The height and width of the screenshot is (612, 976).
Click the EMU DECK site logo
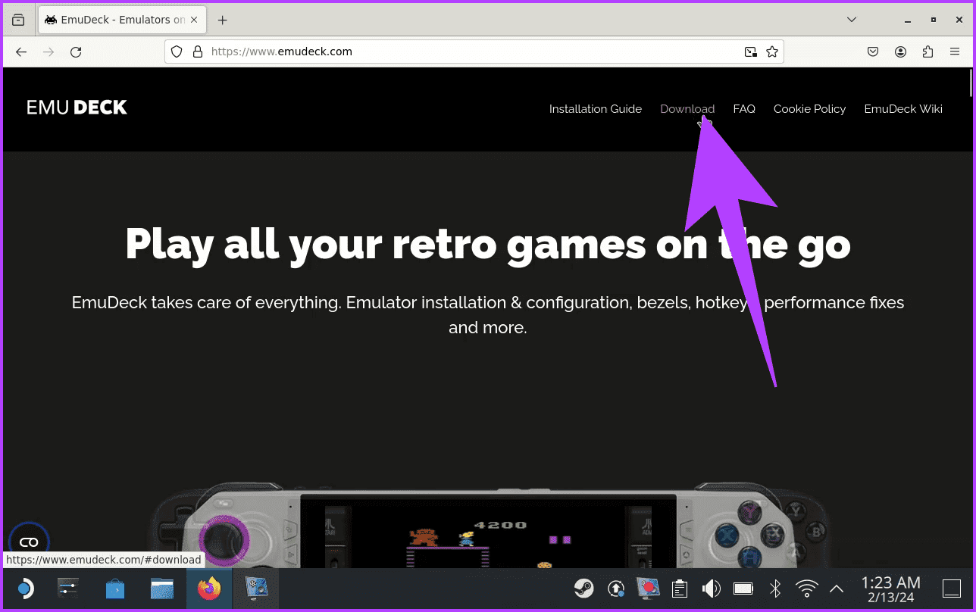click(x=77, y=108)
